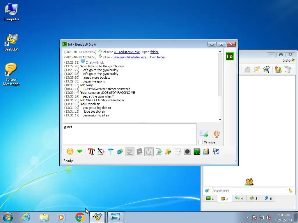The image size is (298, 223).
Task: Switch to the green screen tab labeled 1
Action: (x=210, y=198)
